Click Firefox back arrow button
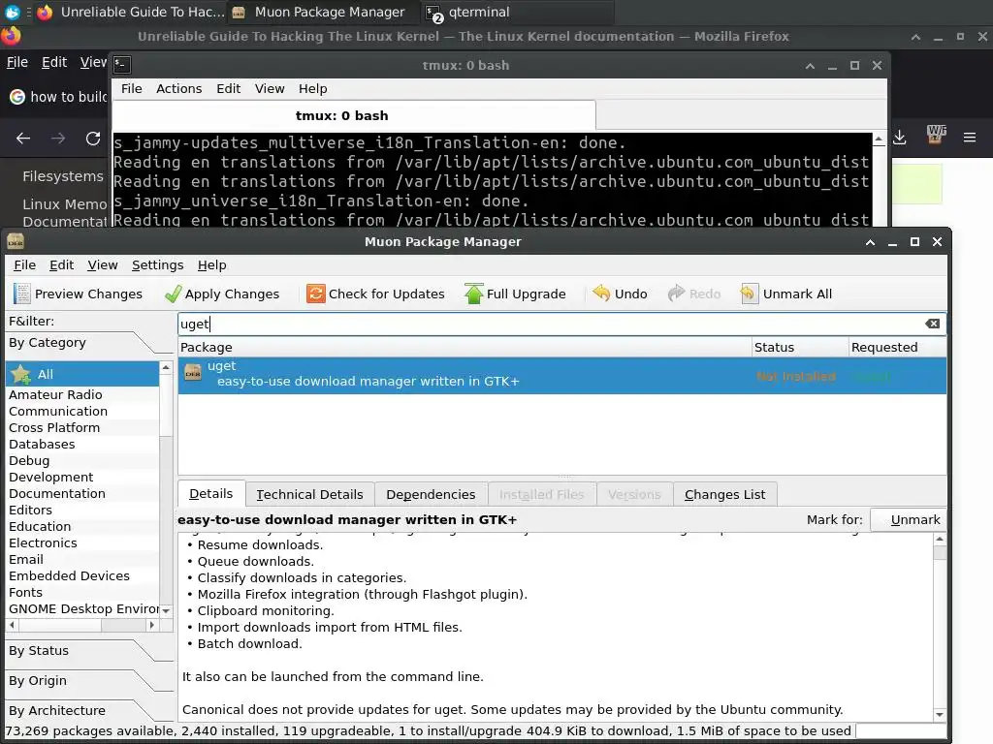This screenshot has width=993, height=744. 23,138
